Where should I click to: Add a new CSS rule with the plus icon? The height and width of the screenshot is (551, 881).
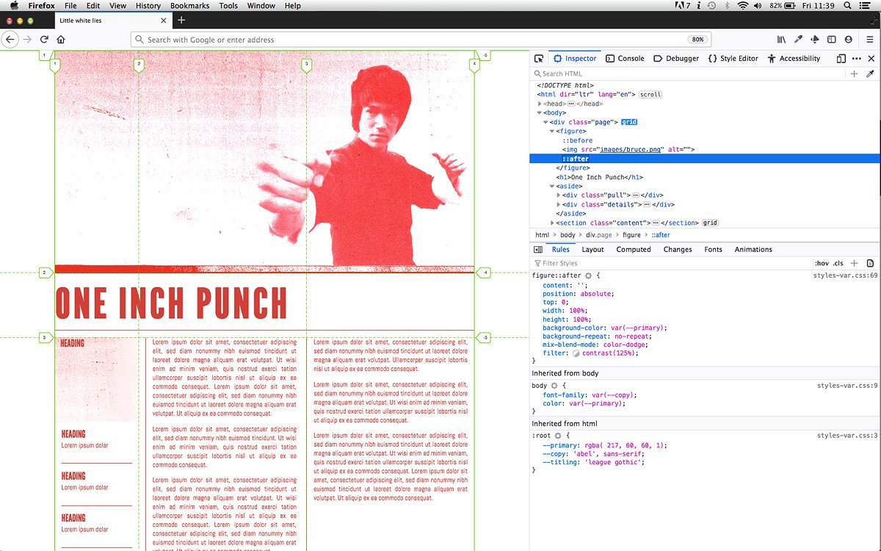(x=855, y=262)
